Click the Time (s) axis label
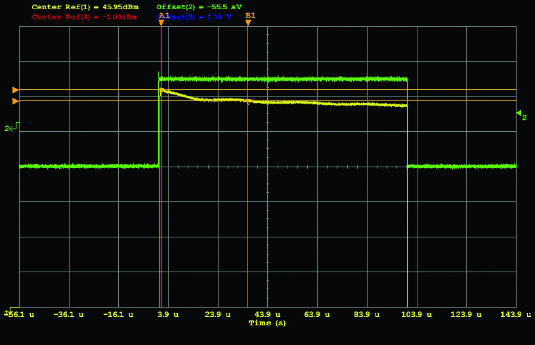Screen dimensions: 535x345 [x=267, y=323]
